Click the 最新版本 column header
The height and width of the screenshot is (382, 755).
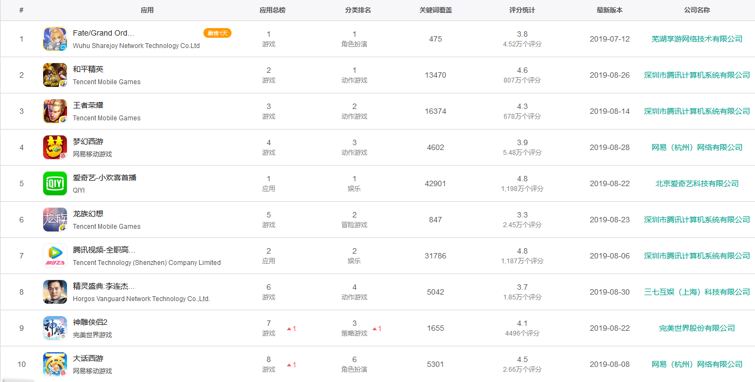609,10
